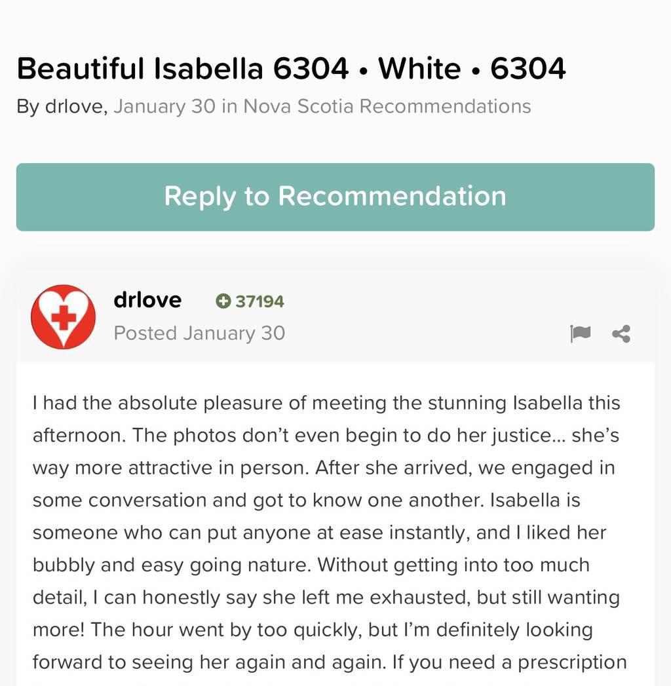This screenshot has width=671, height=686.
Task: Click the January 30 date in byline
Action: point(164,106)
